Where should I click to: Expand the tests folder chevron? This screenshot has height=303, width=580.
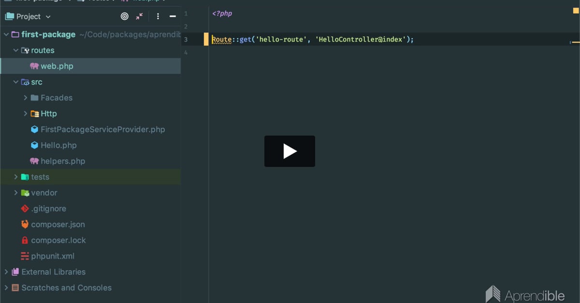[16, 177]
